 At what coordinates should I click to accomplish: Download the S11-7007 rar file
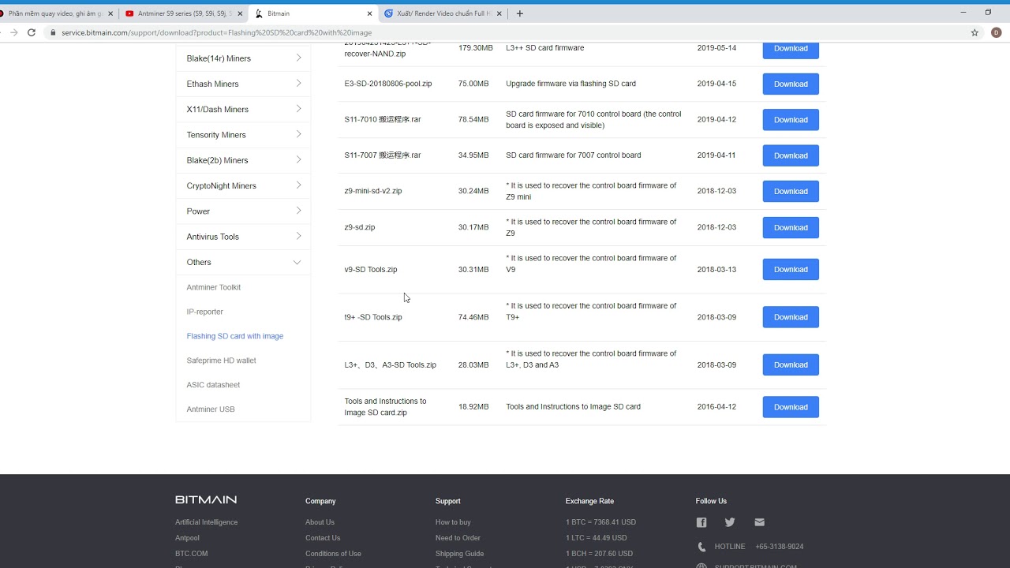click(x=791, y=155)
